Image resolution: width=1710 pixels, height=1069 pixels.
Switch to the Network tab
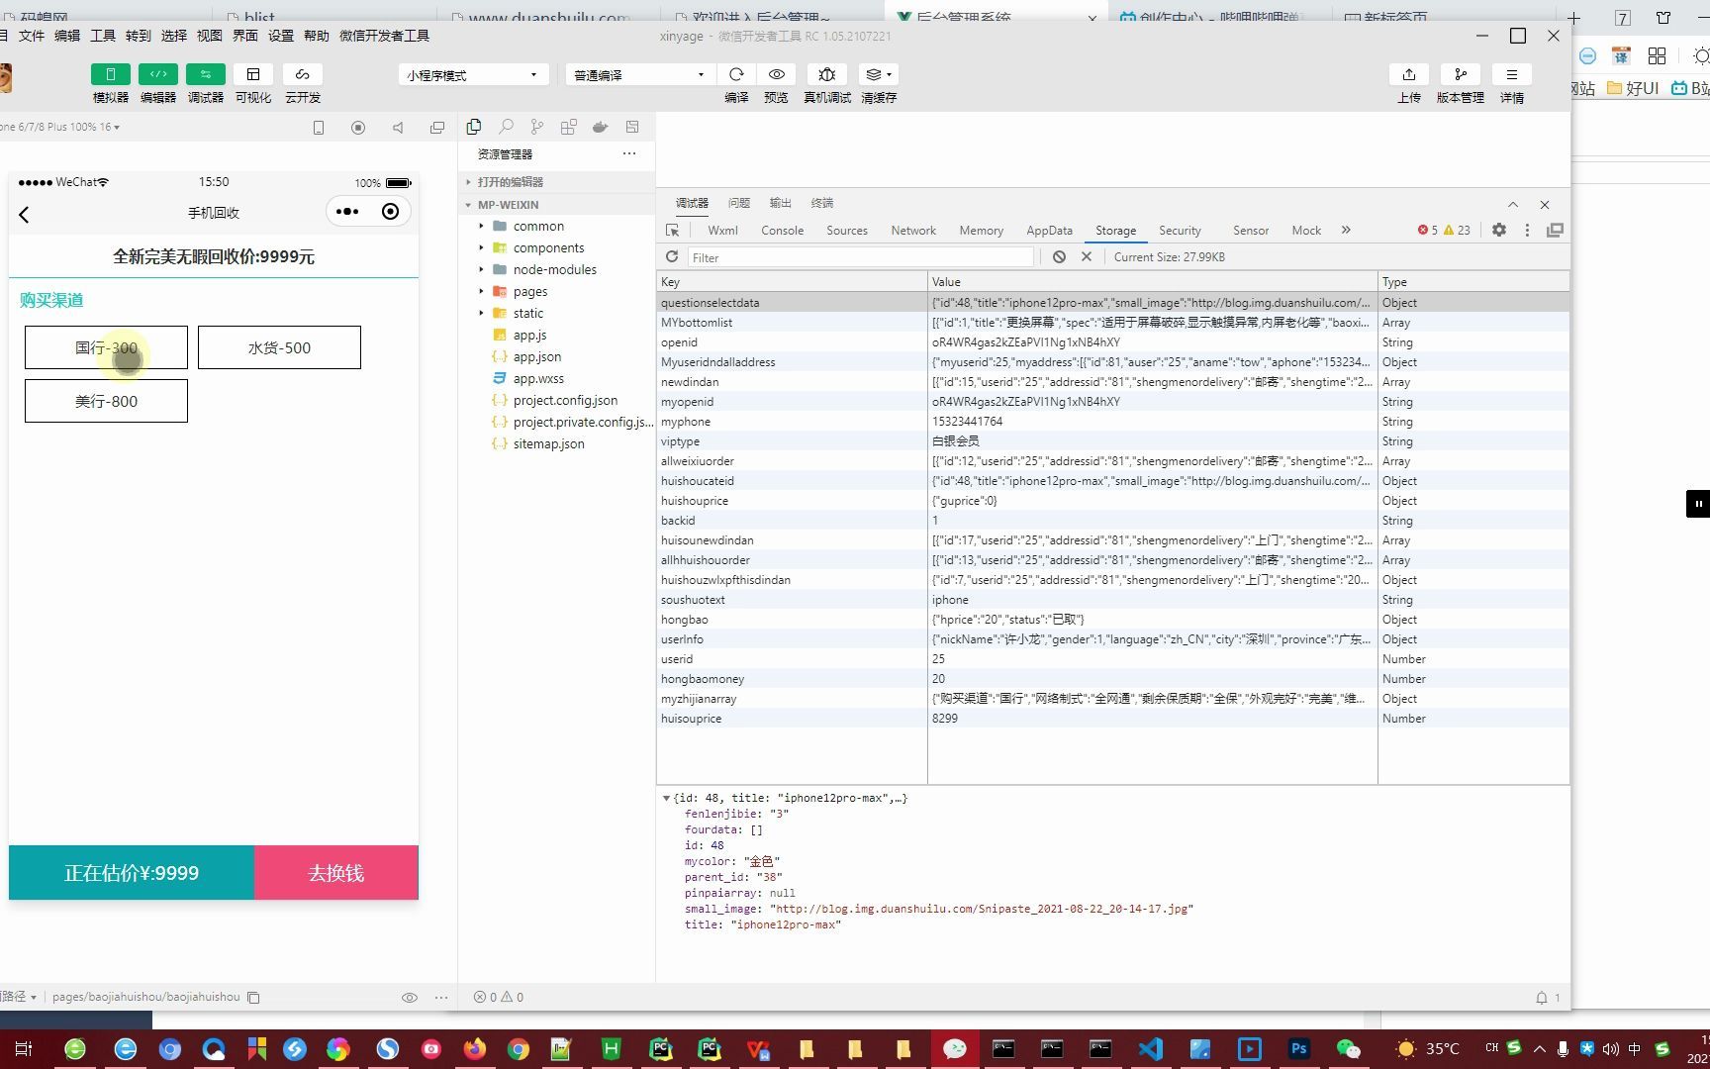(x=913, y=231)
